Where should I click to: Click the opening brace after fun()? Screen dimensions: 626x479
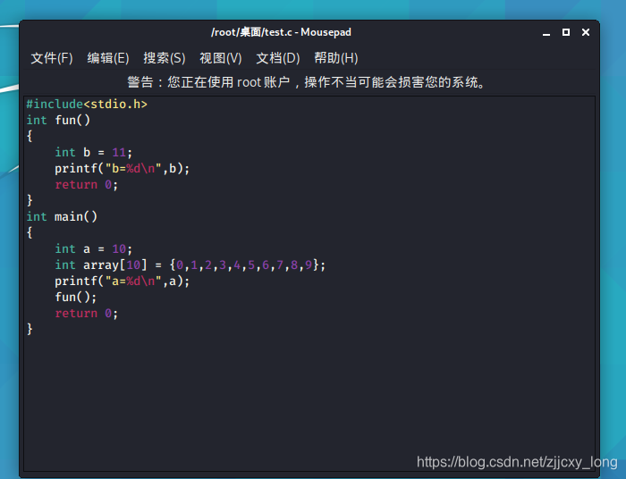[x=30, y=136]
